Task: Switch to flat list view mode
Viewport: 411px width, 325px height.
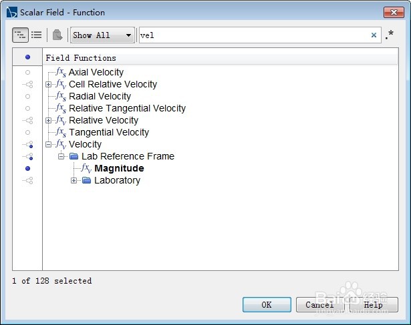Action: click(37, 35)
